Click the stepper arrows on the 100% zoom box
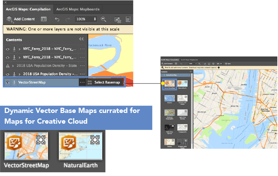 [x=95, y=19]
